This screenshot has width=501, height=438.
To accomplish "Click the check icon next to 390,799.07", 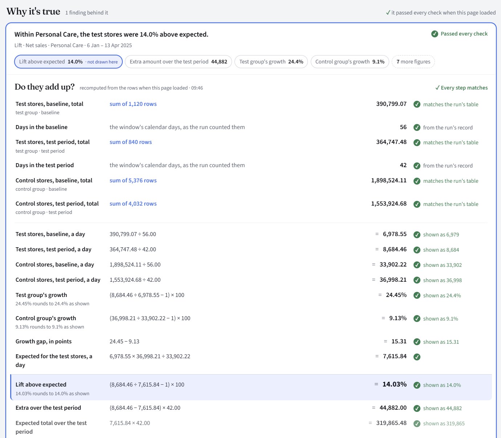I will click(417, 104).
